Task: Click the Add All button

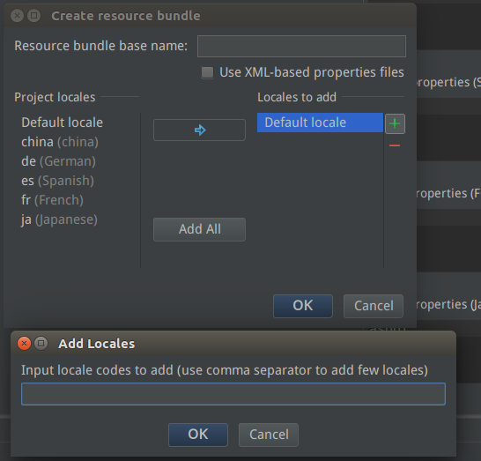Action: (199, 229)
